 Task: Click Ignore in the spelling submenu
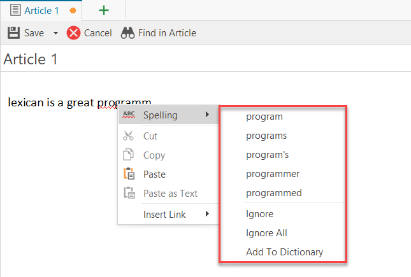(259, 214)
